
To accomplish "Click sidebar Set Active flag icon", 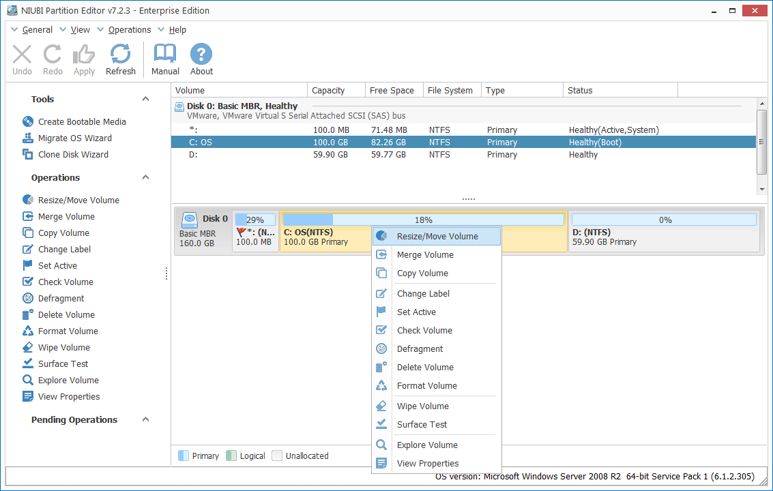I will click(x=28, y=265).
